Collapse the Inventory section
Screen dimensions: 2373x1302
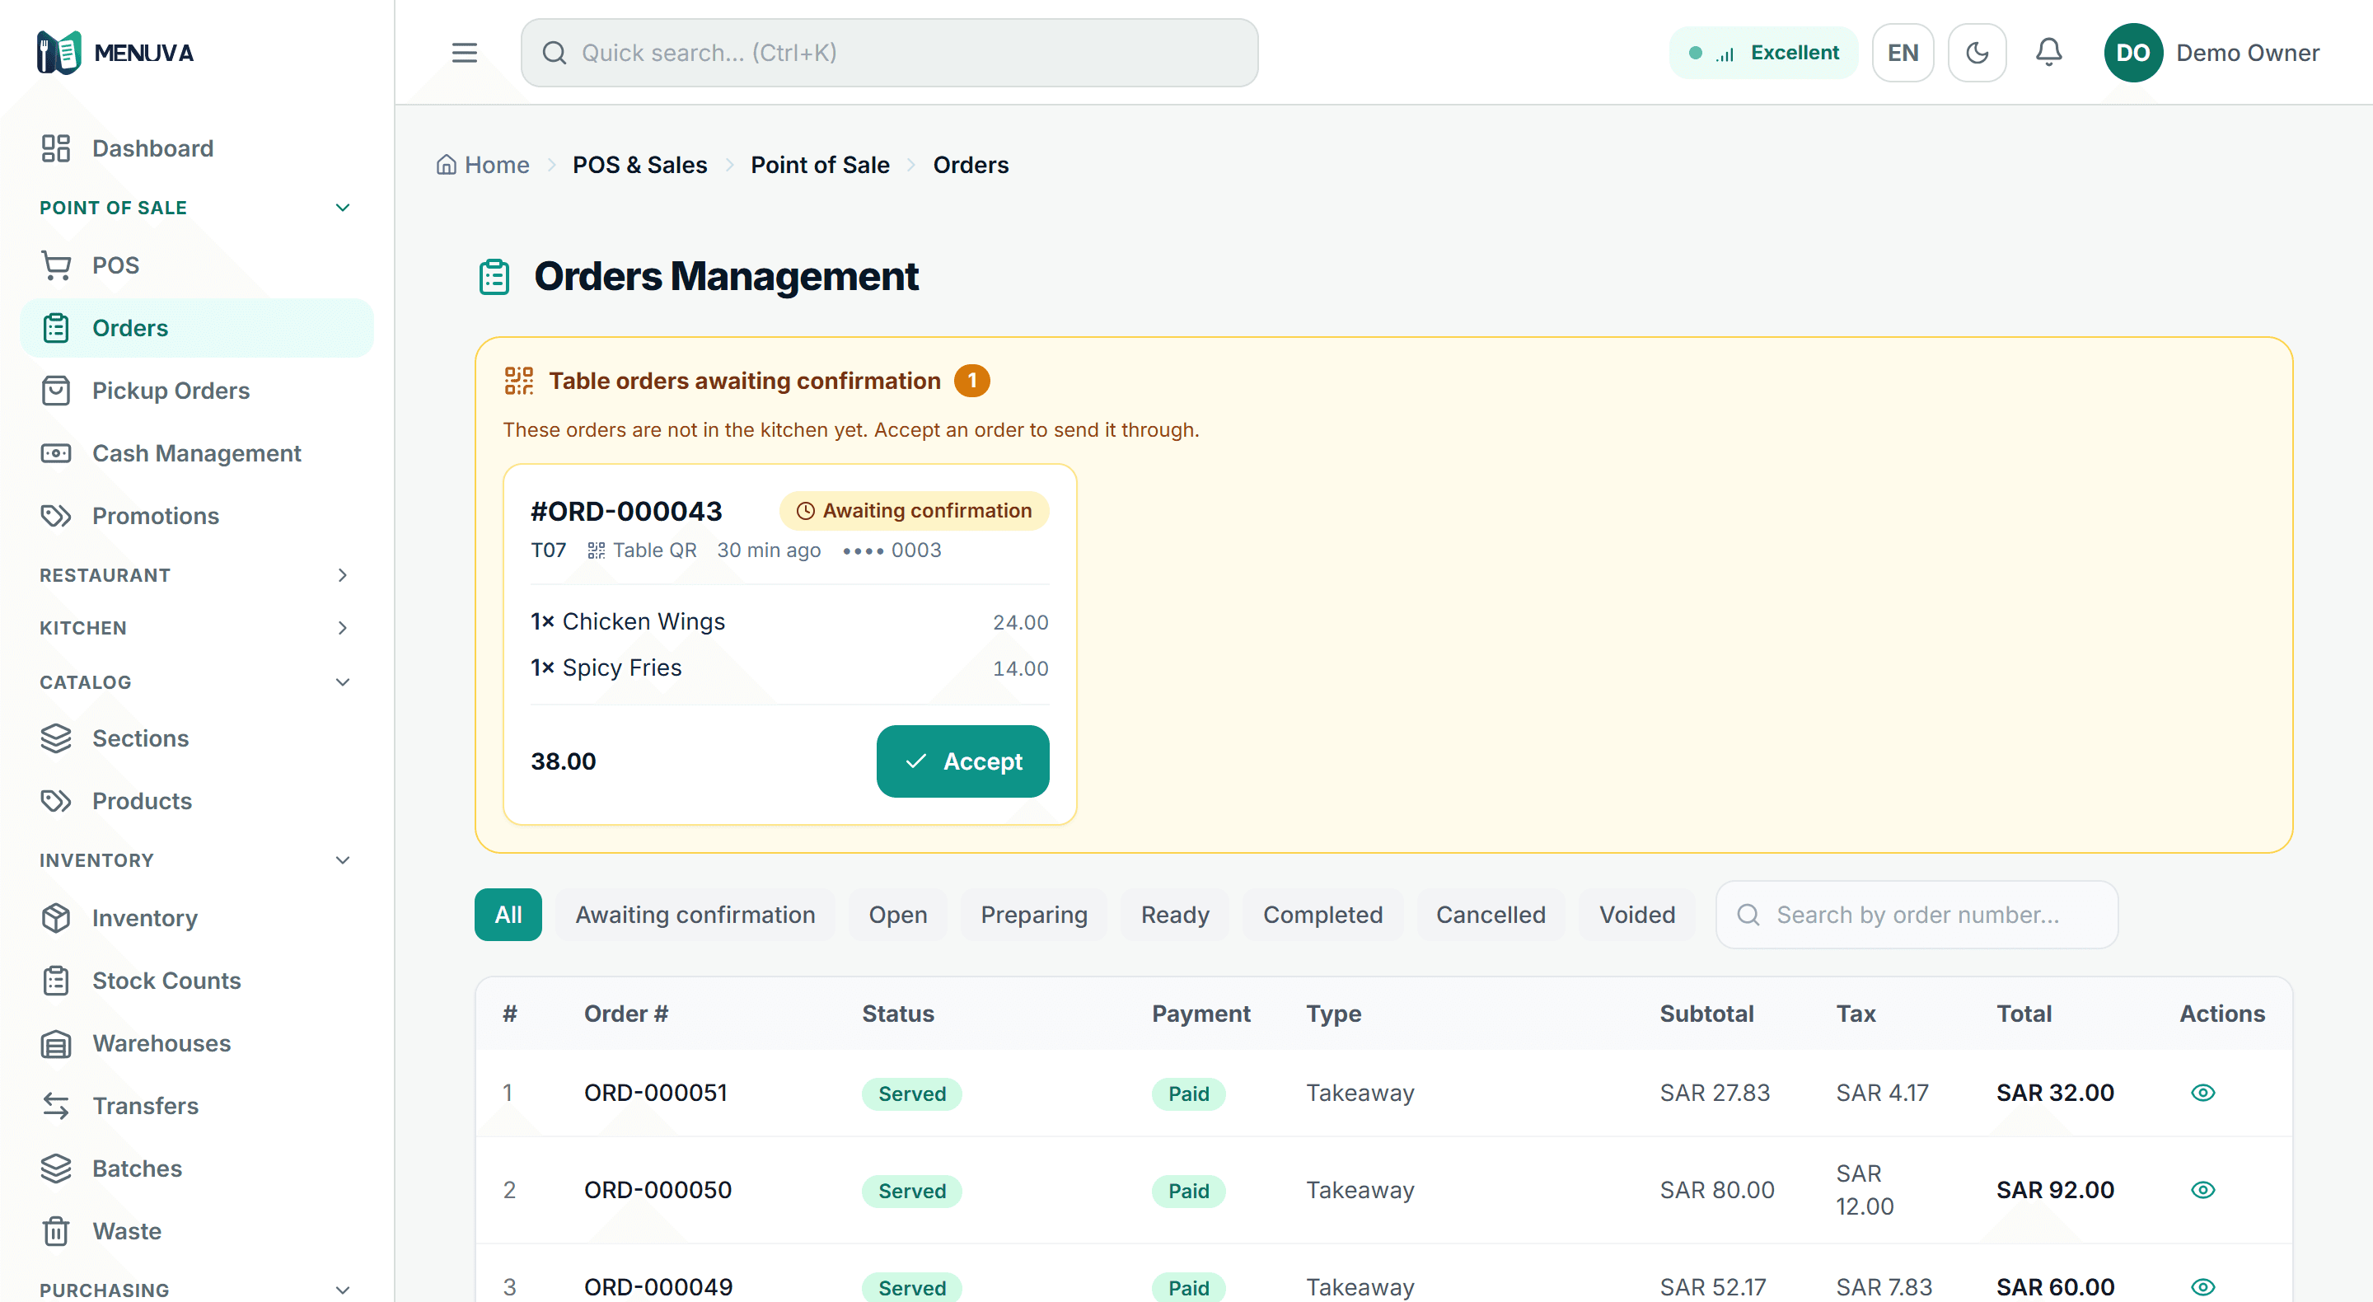(196, 859)
